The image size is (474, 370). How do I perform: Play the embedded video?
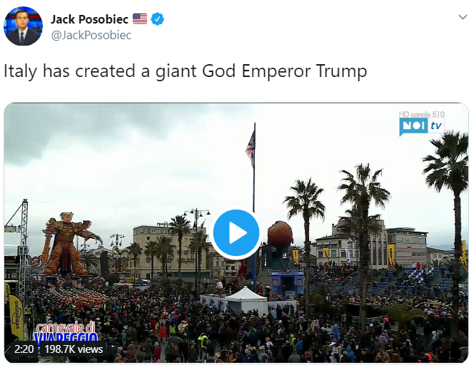click(x=236, y=232)
